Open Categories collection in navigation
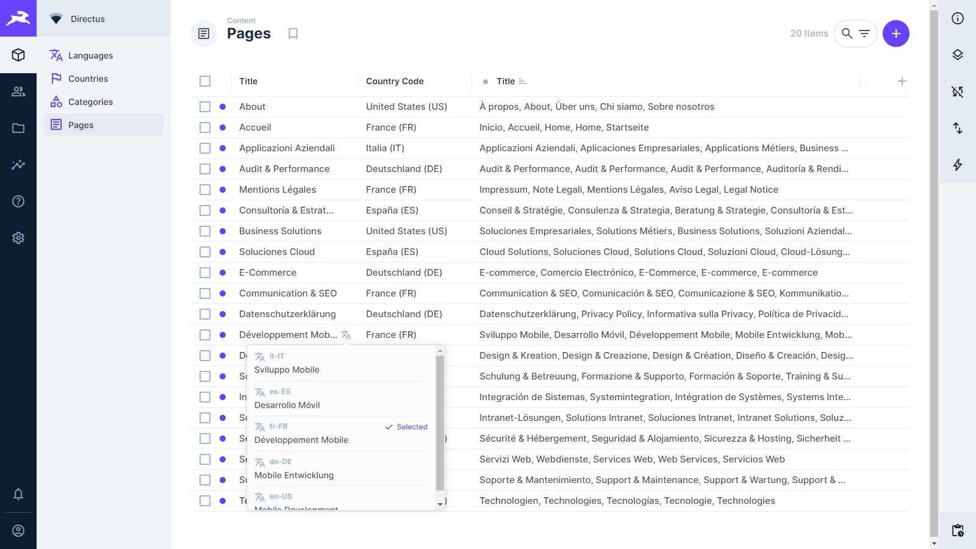The height and width of the screenshot is (549, 976). [104, 102]
